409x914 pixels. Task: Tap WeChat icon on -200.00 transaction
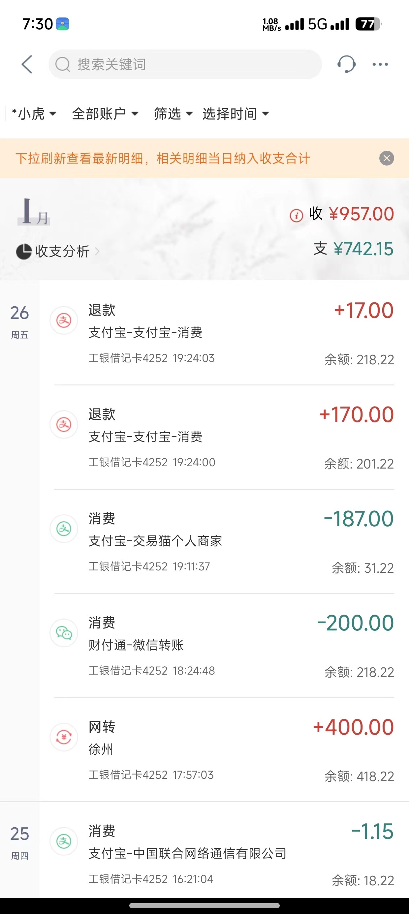64,633
